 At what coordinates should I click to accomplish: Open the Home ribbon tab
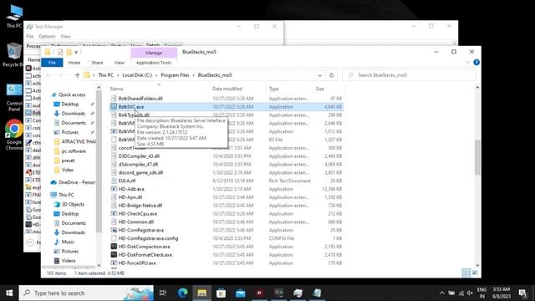tap(74, 63)
